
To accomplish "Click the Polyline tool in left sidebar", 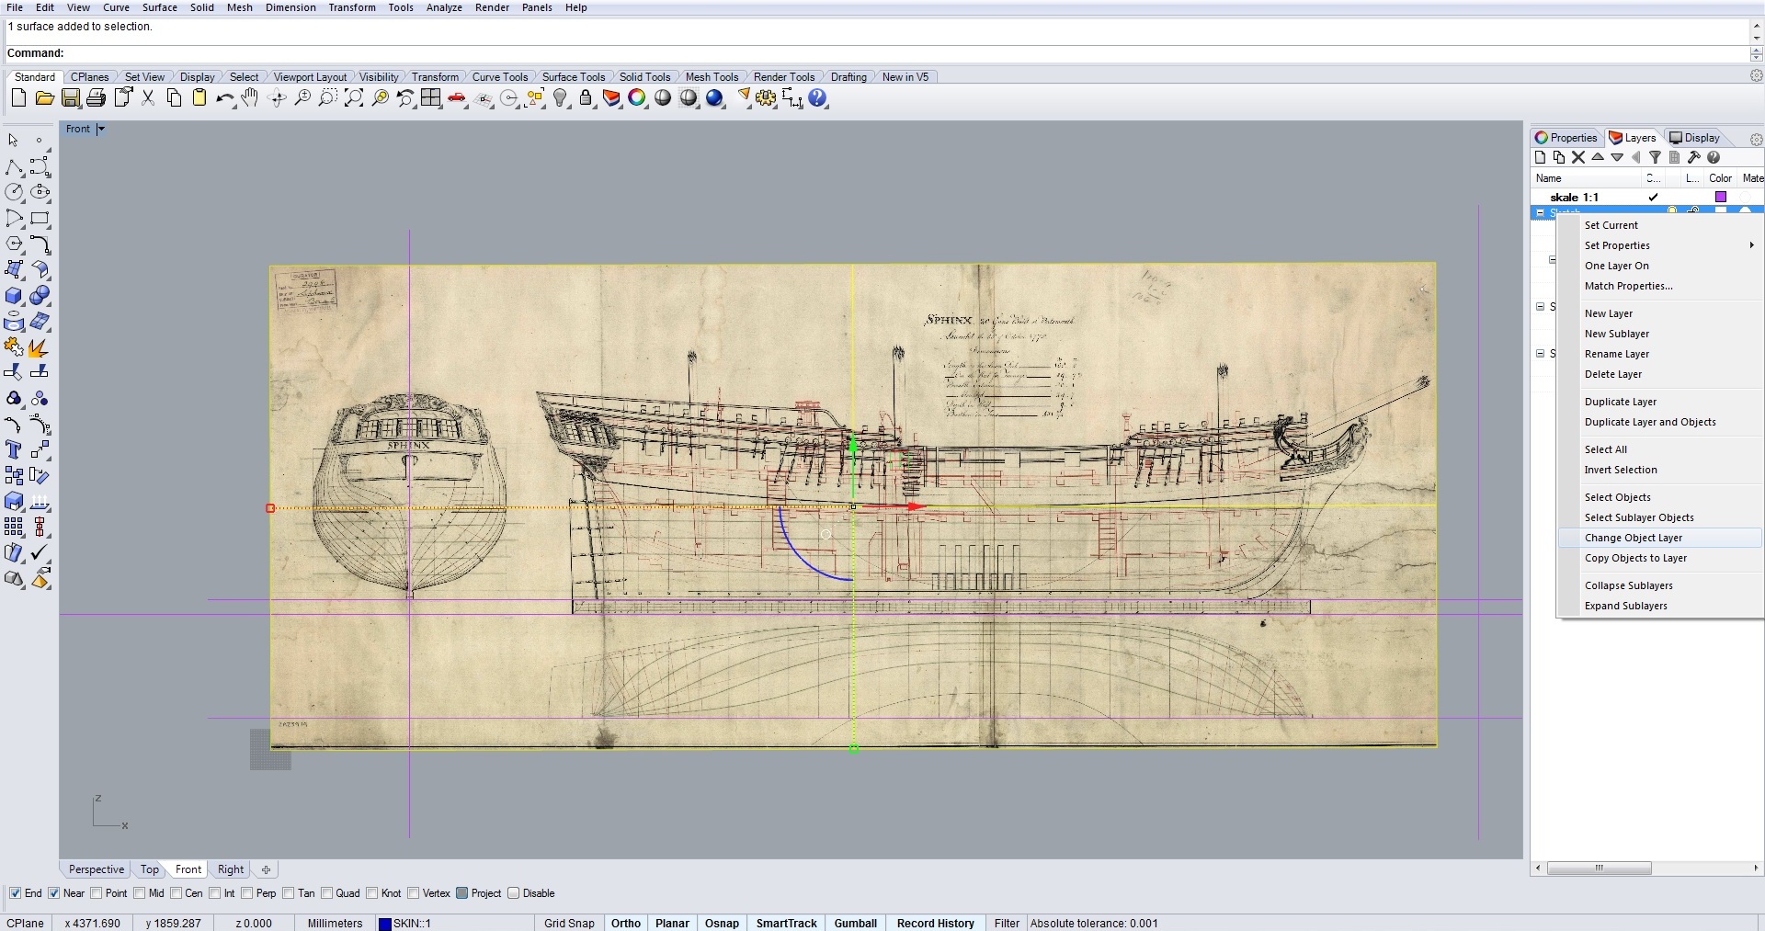I will tap(14, 167).
